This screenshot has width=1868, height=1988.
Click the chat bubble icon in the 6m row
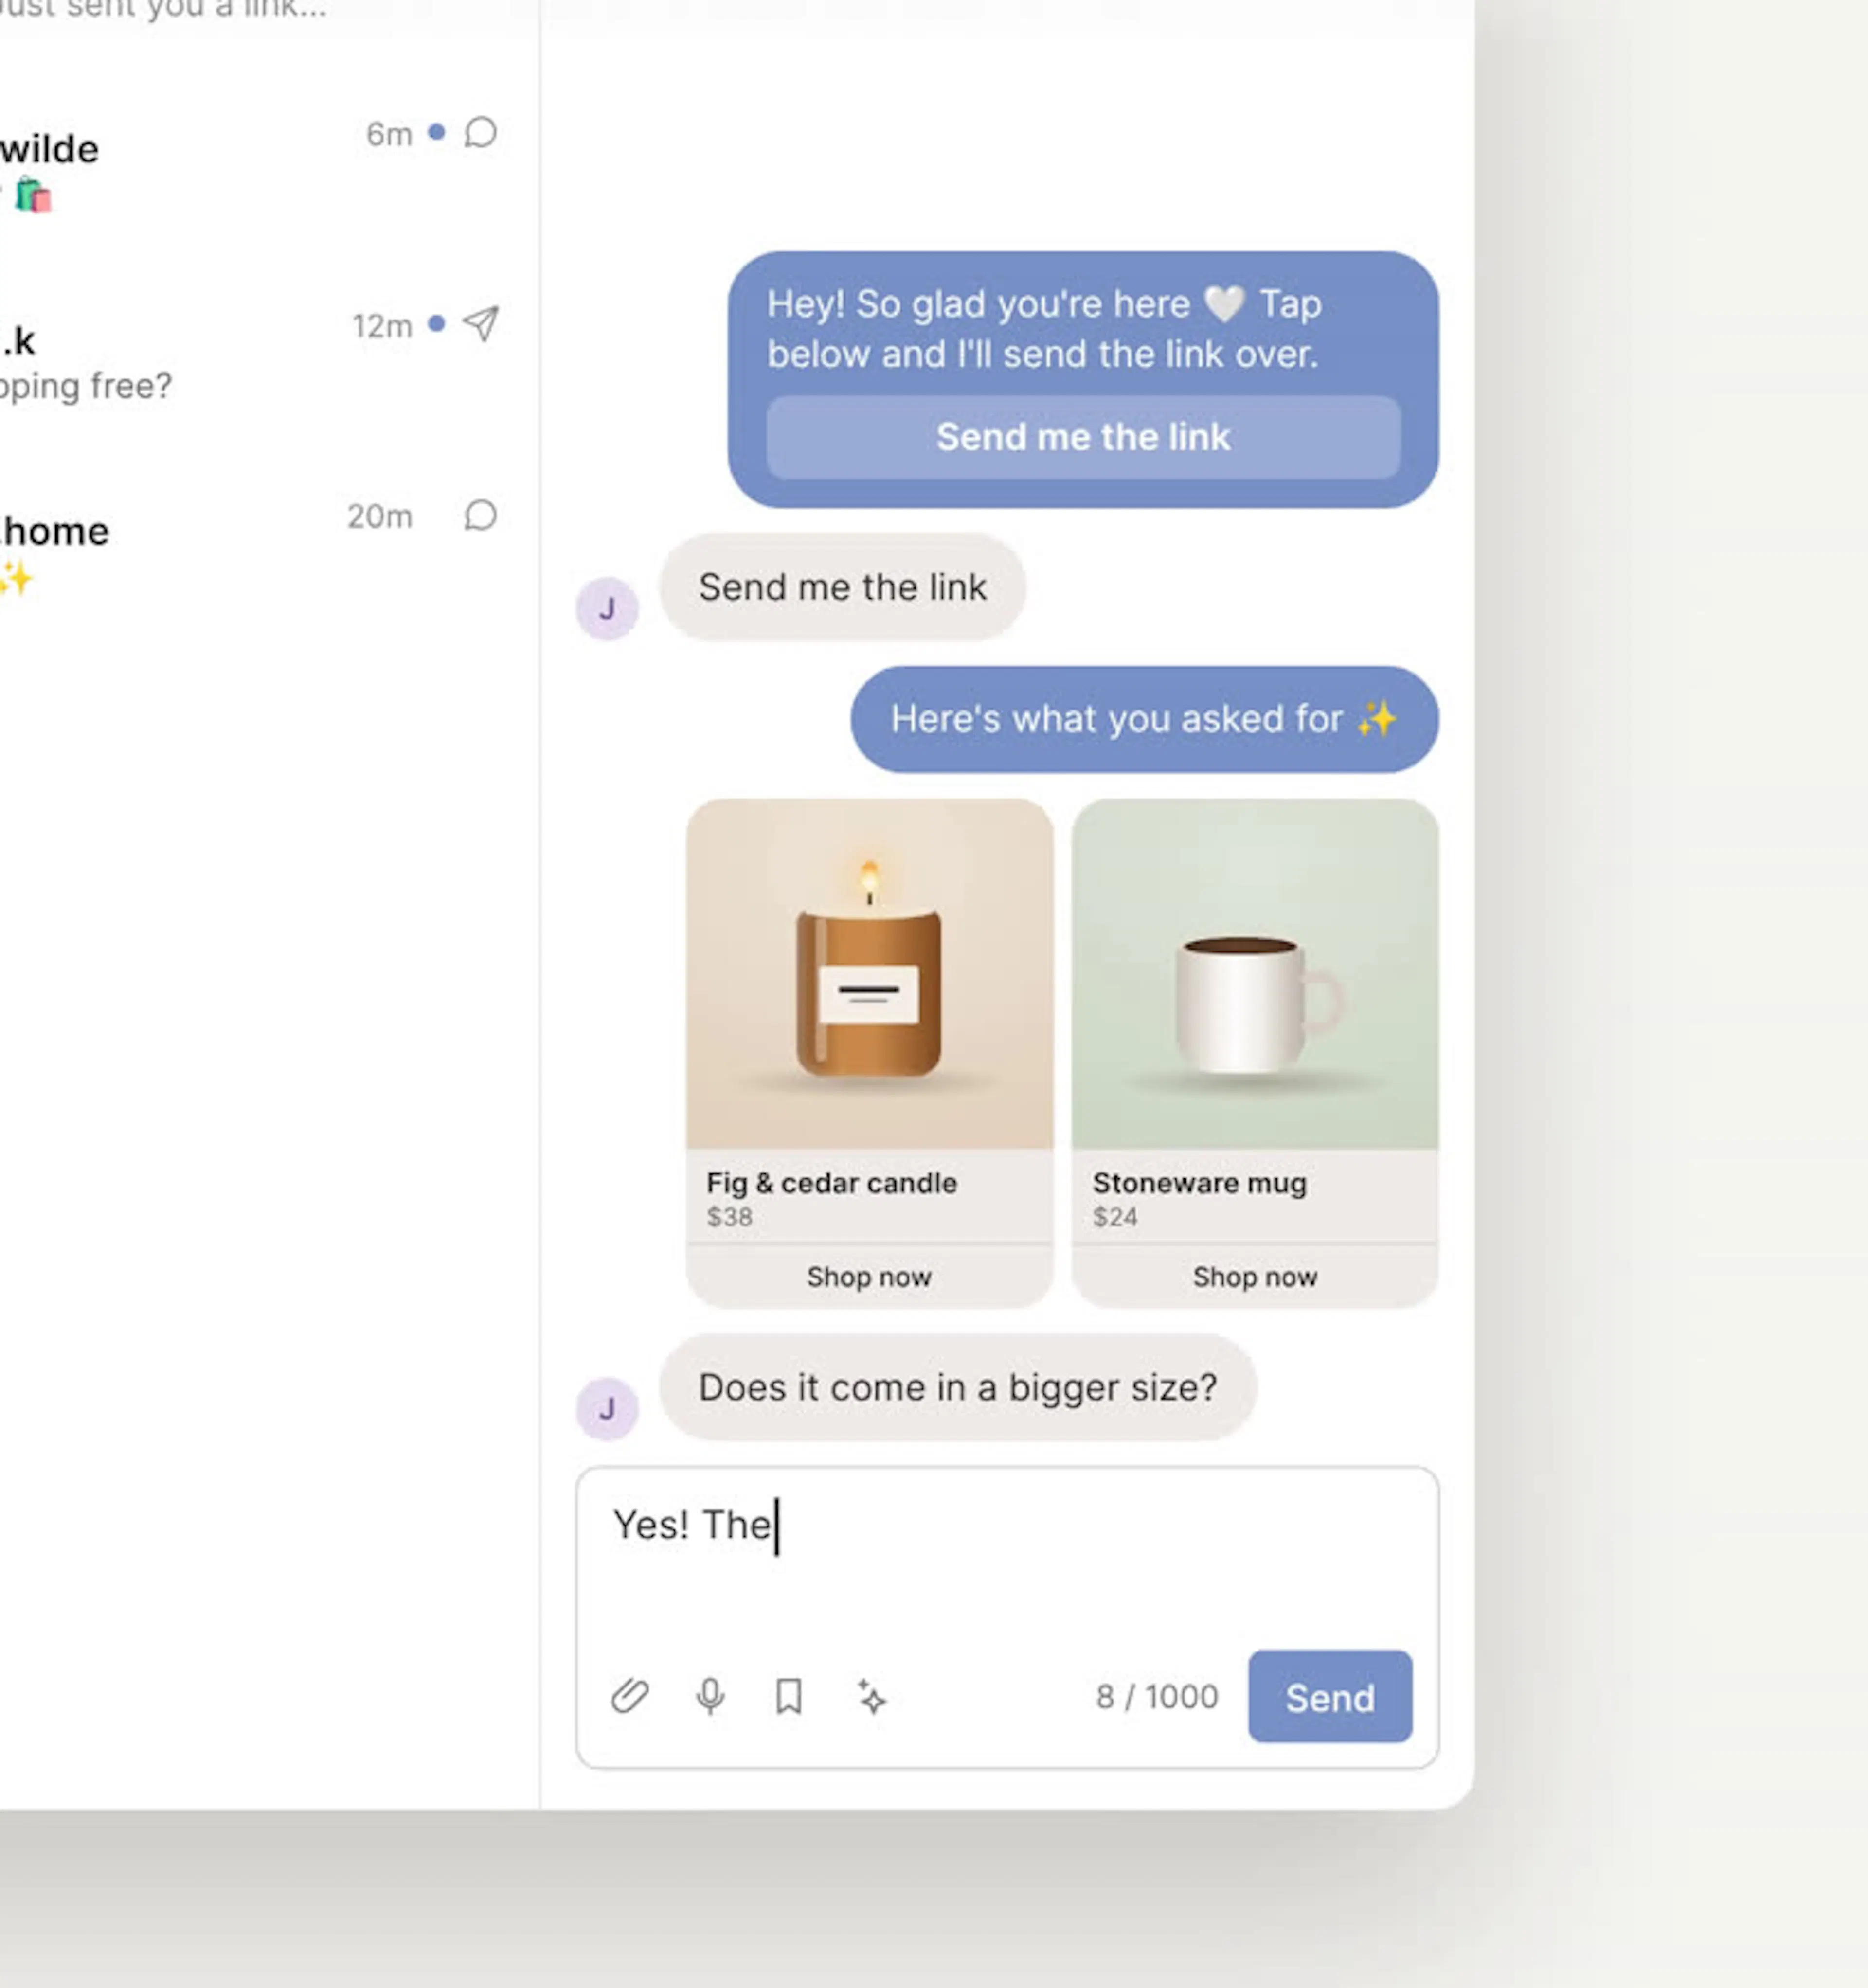pyautogui.click(x=480, y=132)
